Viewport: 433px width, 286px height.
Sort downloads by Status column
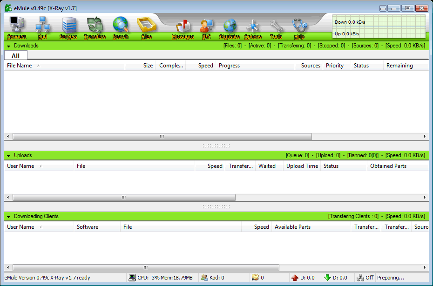(367, 66)
